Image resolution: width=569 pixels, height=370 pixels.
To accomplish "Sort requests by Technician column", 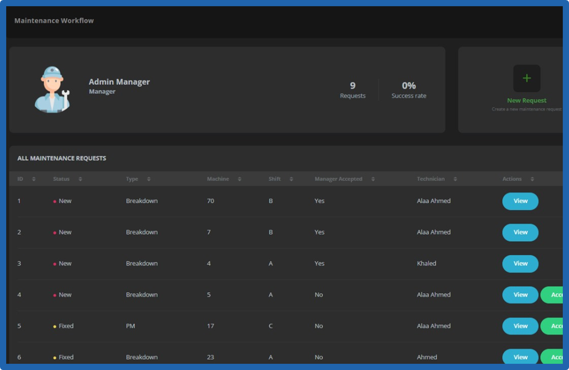I will click(x=455, y=179).
